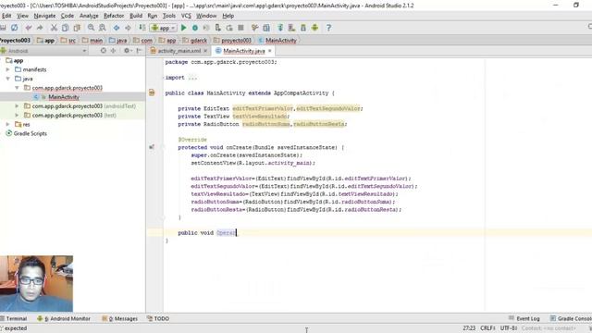Open the VCS menu
592x333 pixels.
(186, 16)
